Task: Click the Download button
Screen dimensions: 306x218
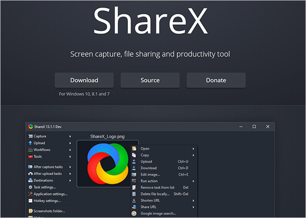Action: (x=84, y=80)
